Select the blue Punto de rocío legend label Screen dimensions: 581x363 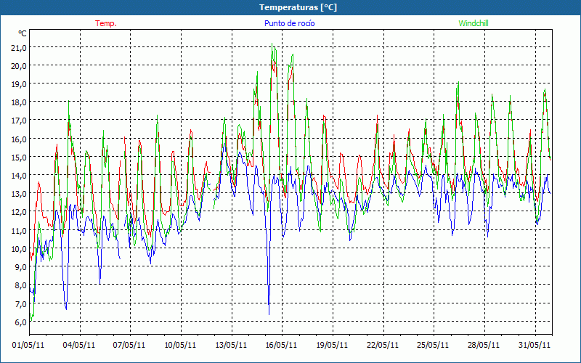click(289, 23)
